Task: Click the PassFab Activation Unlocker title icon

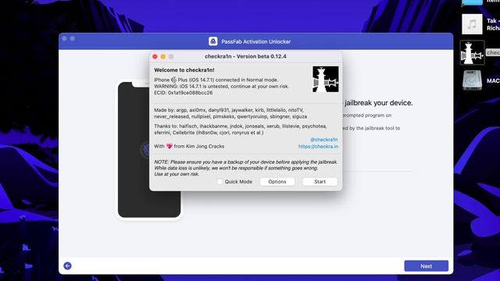Action: click(x=213, y=41)
